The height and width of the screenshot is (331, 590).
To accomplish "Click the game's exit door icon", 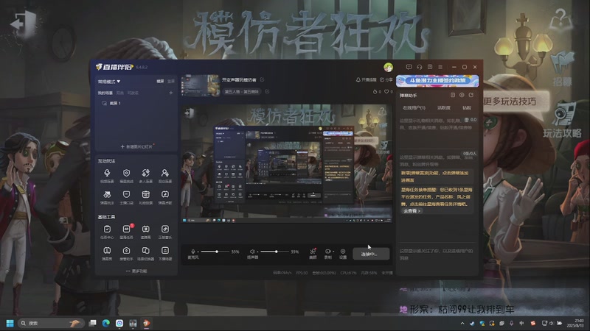I will 24,24.
